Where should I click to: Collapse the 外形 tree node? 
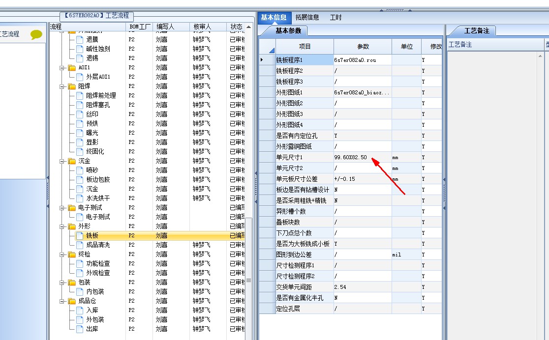62,227
